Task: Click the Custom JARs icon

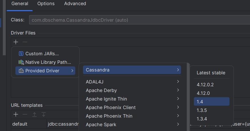Action: click(21, 54)
